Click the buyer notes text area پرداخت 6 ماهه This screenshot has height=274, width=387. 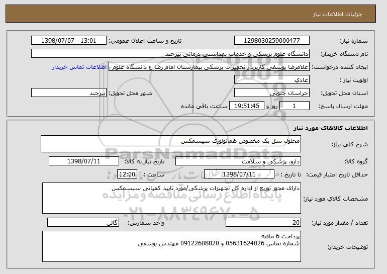171,246
